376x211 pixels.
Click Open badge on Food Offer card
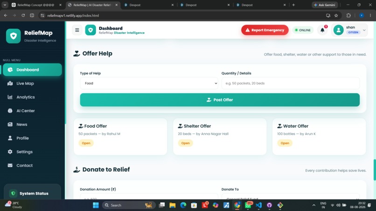pos(86,143)
